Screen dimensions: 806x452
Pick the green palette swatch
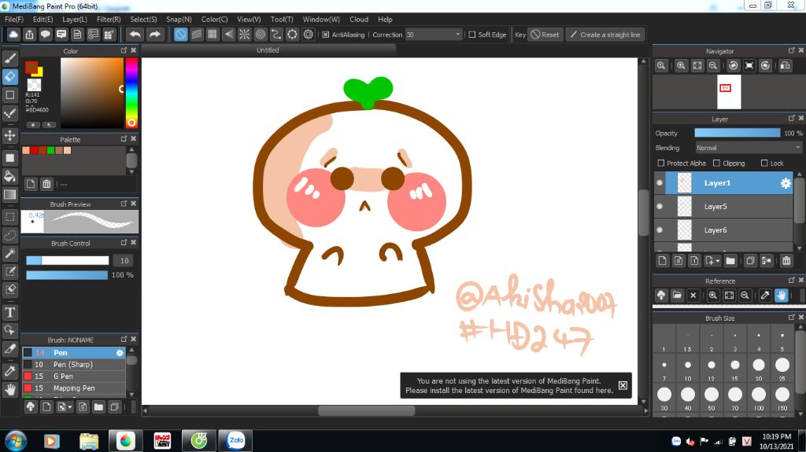[x=51, y=150]
